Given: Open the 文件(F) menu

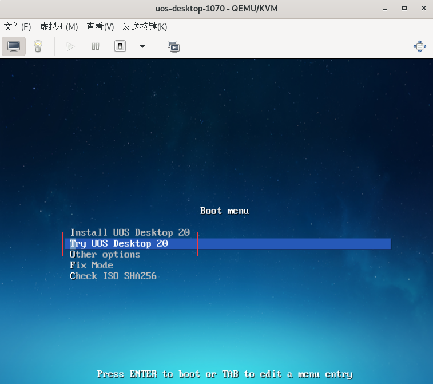Looking at the screenshot, I should click(17, 26).
